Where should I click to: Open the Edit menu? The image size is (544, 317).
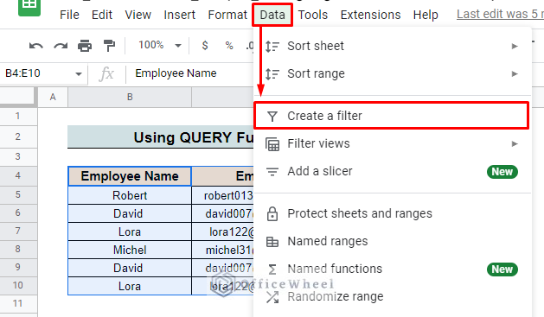102,15
